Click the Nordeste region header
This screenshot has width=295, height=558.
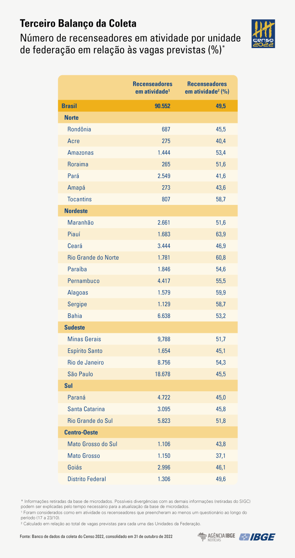point(76,211)
